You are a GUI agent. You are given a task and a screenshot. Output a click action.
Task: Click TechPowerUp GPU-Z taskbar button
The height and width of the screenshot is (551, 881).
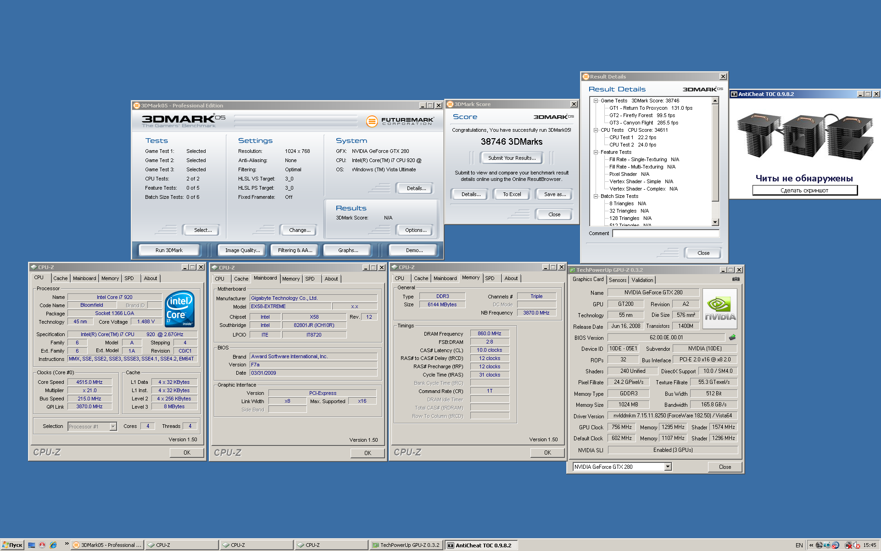point(407,545)
